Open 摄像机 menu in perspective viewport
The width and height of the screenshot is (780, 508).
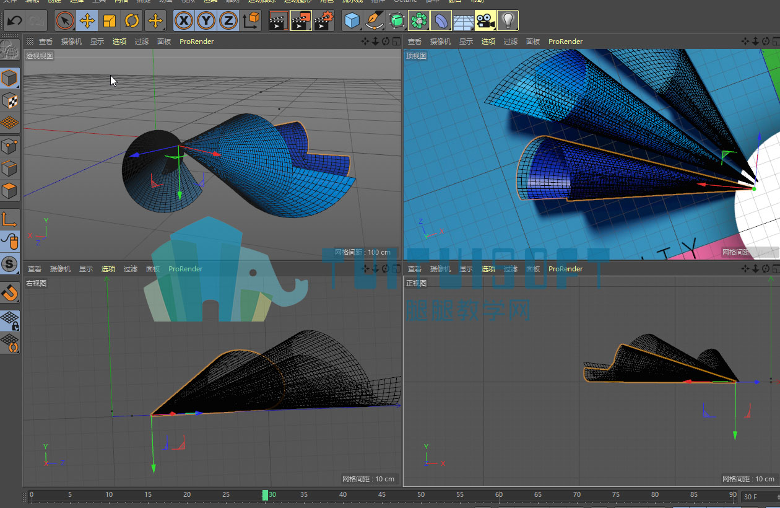(x=71, y=42)
